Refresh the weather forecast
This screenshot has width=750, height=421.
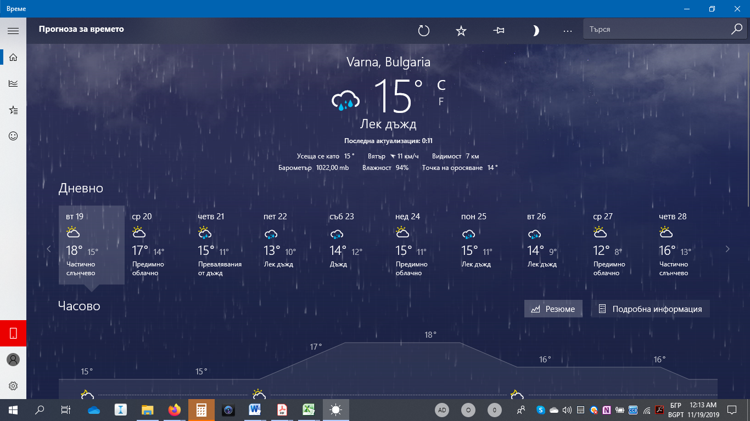pos(423,31)
